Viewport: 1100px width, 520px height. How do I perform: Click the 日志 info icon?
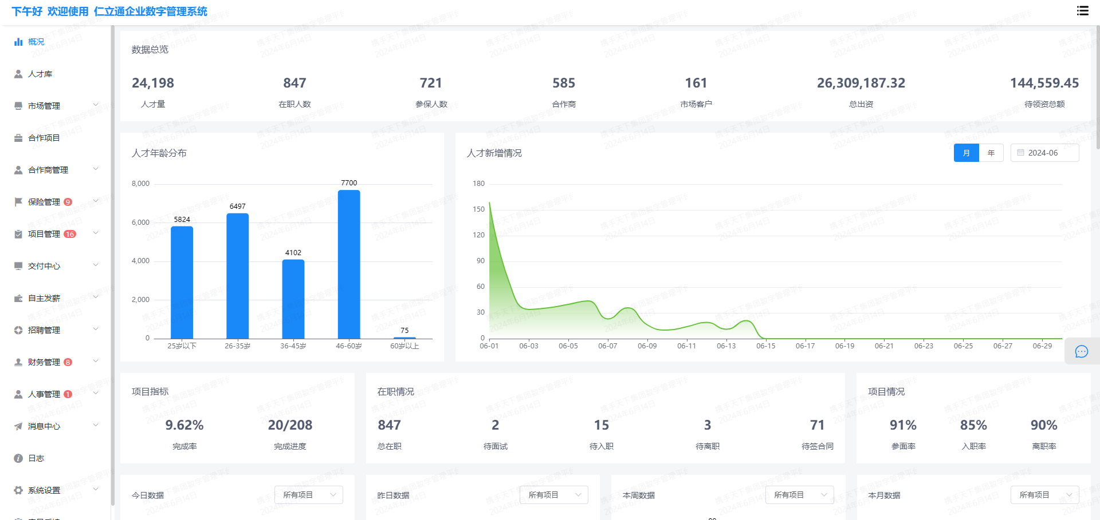click(18, 458)
